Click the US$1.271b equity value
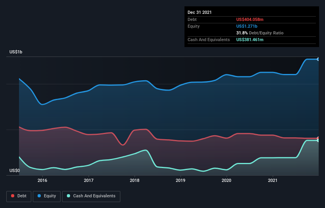325x208 pixels. tap(247, 26)
